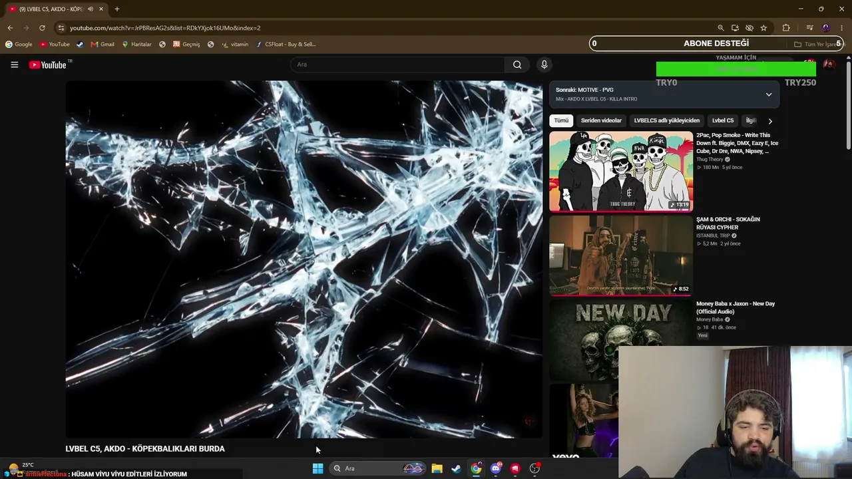Open the Chrome extensions puzzle icon
852x479 pixels.
786,28
